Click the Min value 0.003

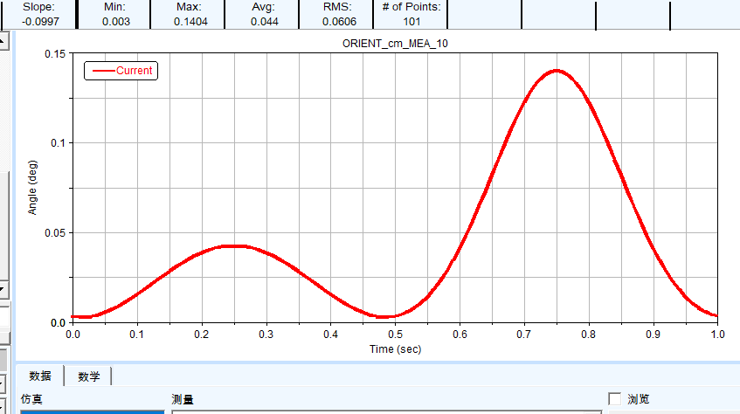coord(115,22)
